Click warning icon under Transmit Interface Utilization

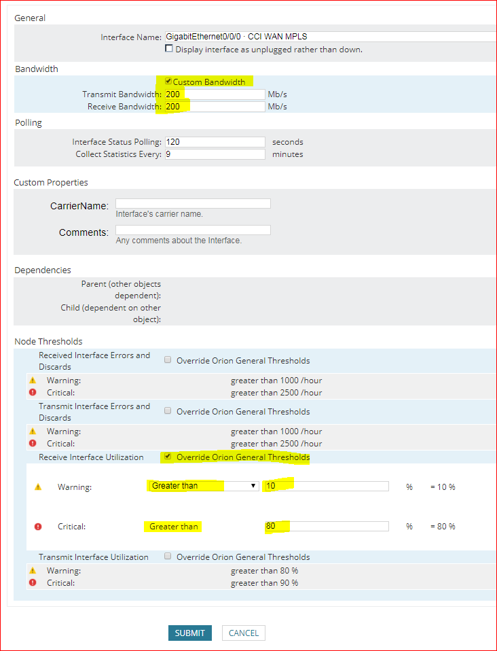pyautogui.click(x=33, y=571)
